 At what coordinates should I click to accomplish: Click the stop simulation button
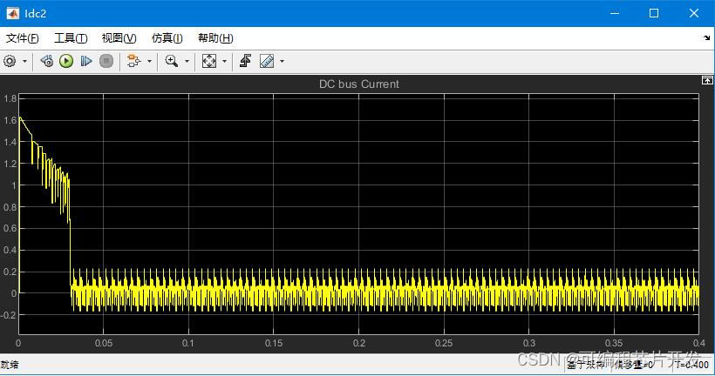(x=106, y=61)
